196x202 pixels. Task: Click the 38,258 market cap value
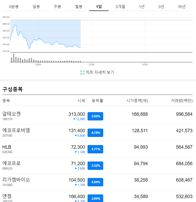[141, 180]
